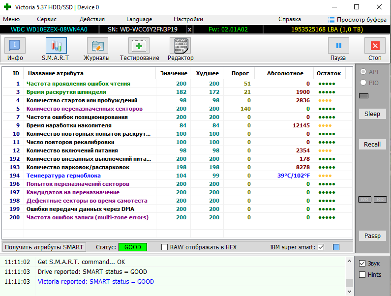This screenshot has width=391, height=296.
Task: Enable the Hints checkbox
Action: click(362, 275)
